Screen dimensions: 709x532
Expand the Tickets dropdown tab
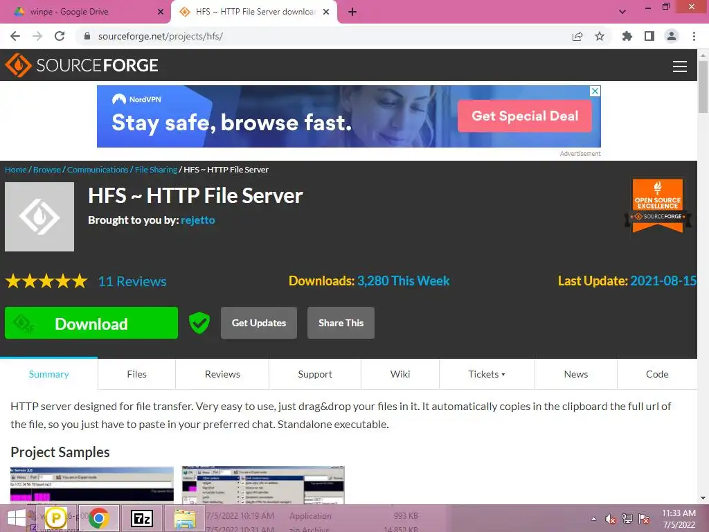487,374
